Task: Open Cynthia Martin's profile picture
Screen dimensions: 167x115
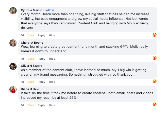Action: click(13, 11)
